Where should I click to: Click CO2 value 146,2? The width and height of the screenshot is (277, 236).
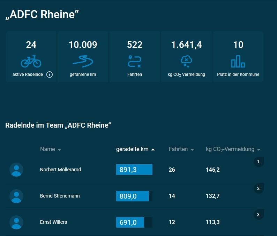coord(212,170)
